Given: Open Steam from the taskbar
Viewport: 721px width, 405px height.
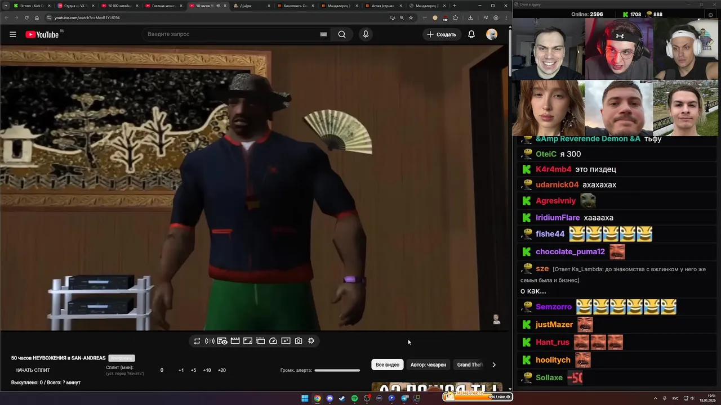Looking at the screenshot, I should (x=342, y=398).
